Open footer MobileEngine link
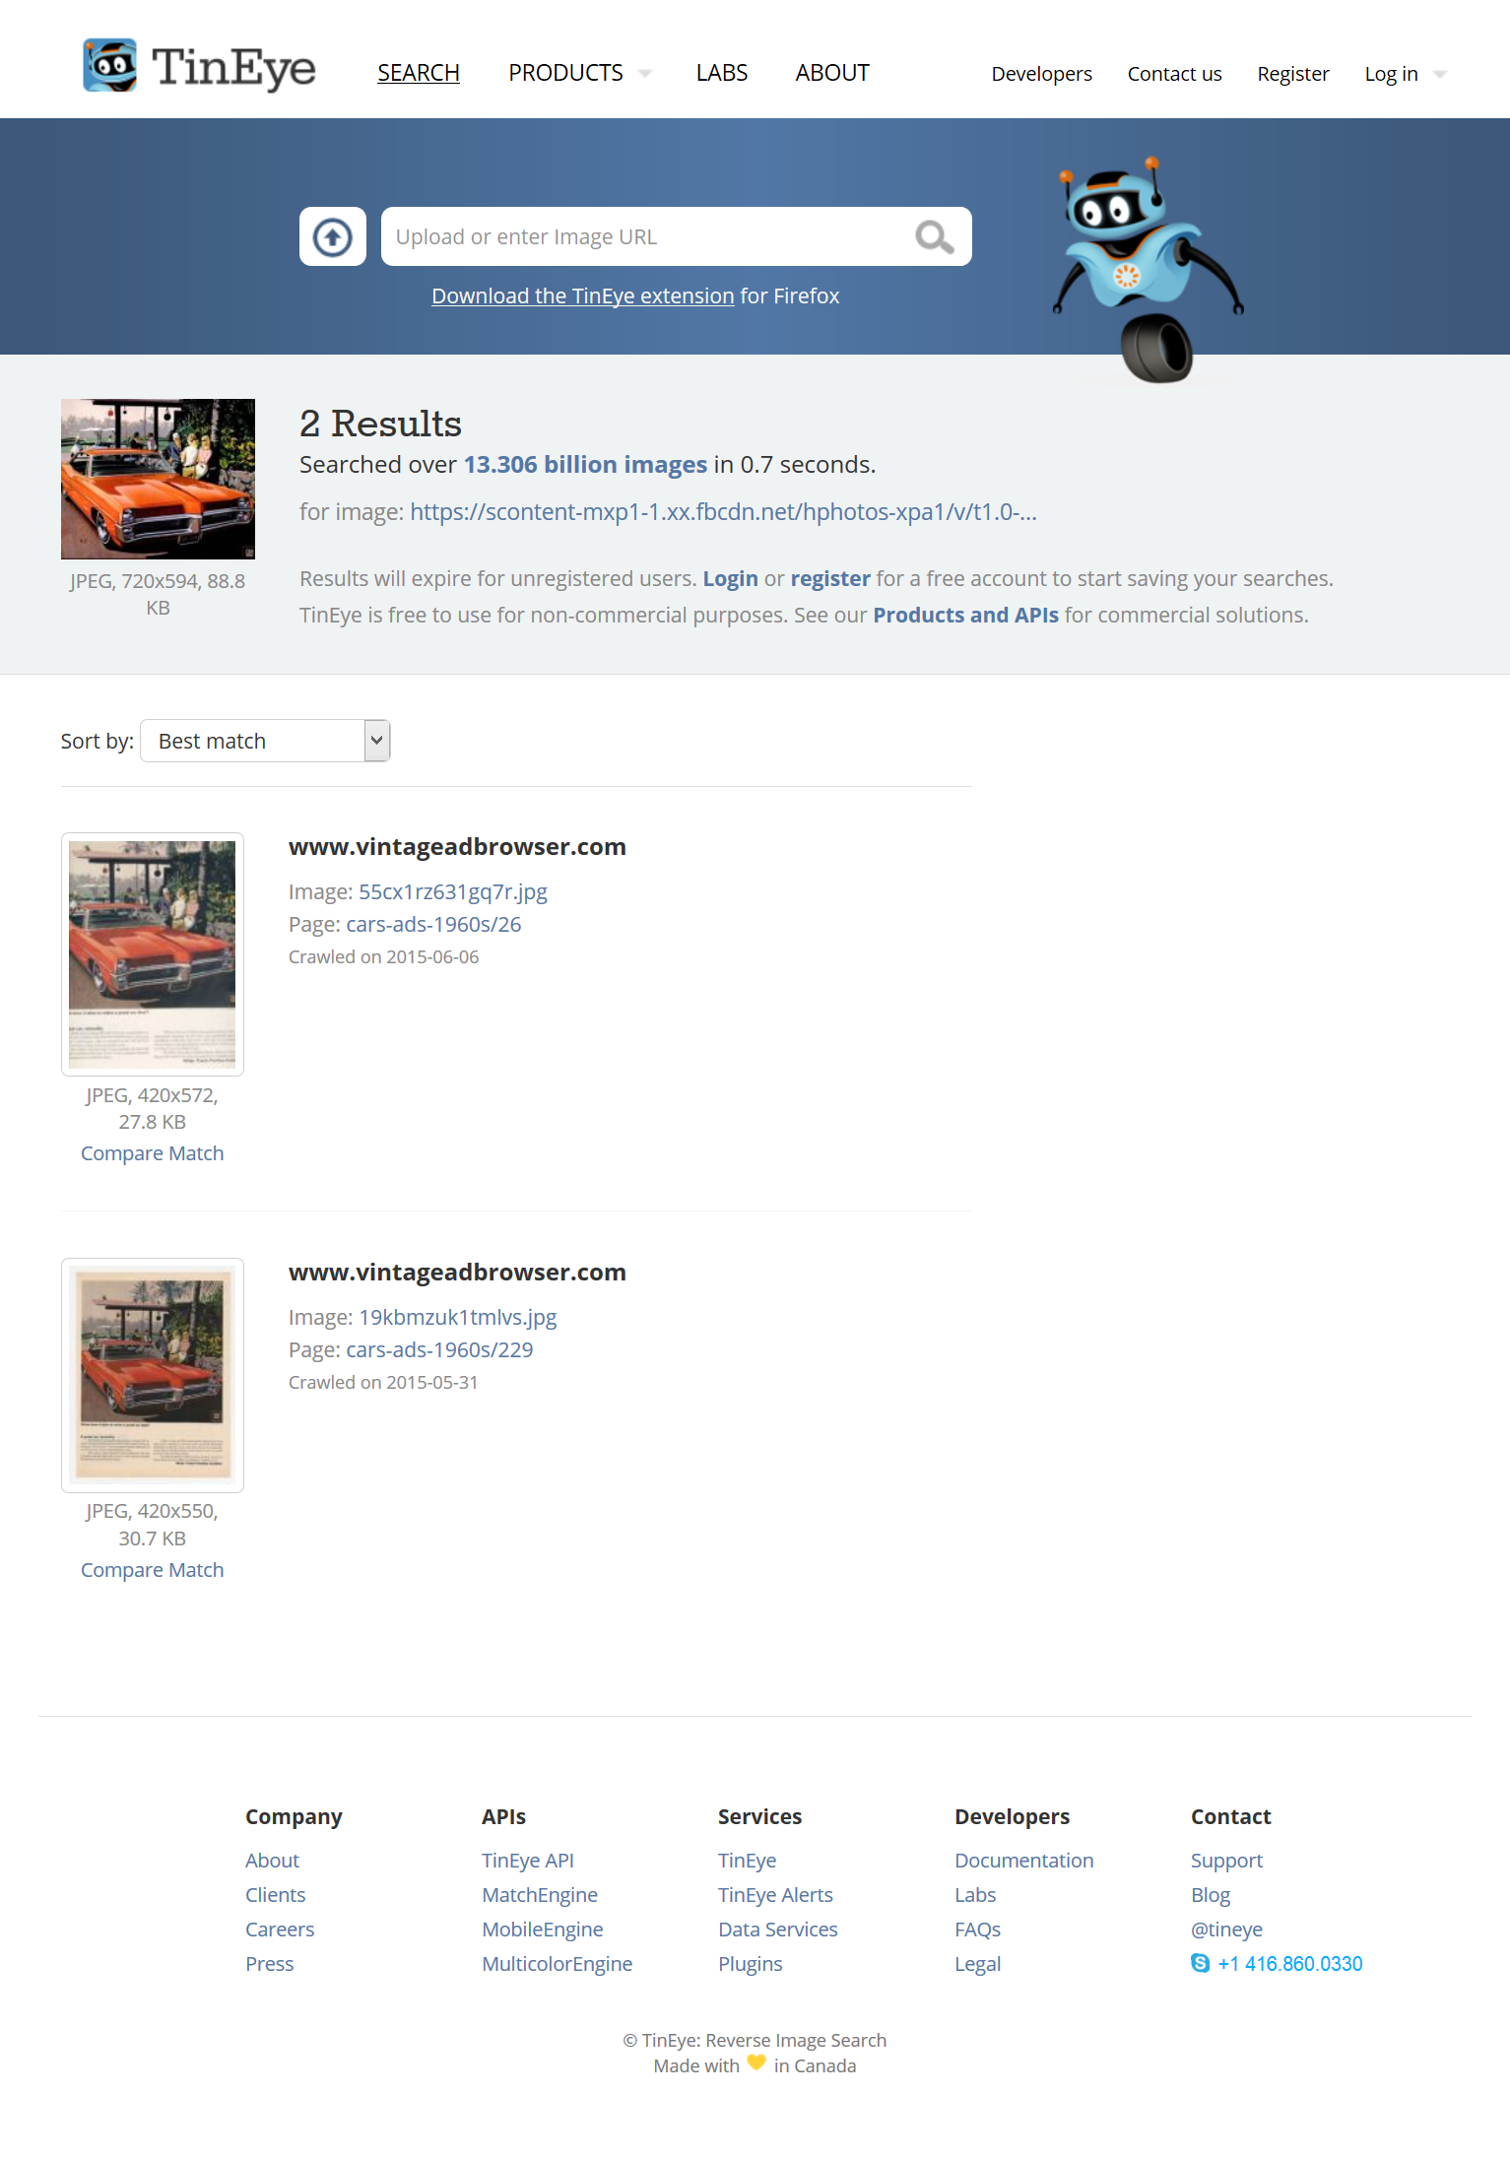This screenshot has height=2160, width=1510. pyautogui.click(x=543, y=1930)
